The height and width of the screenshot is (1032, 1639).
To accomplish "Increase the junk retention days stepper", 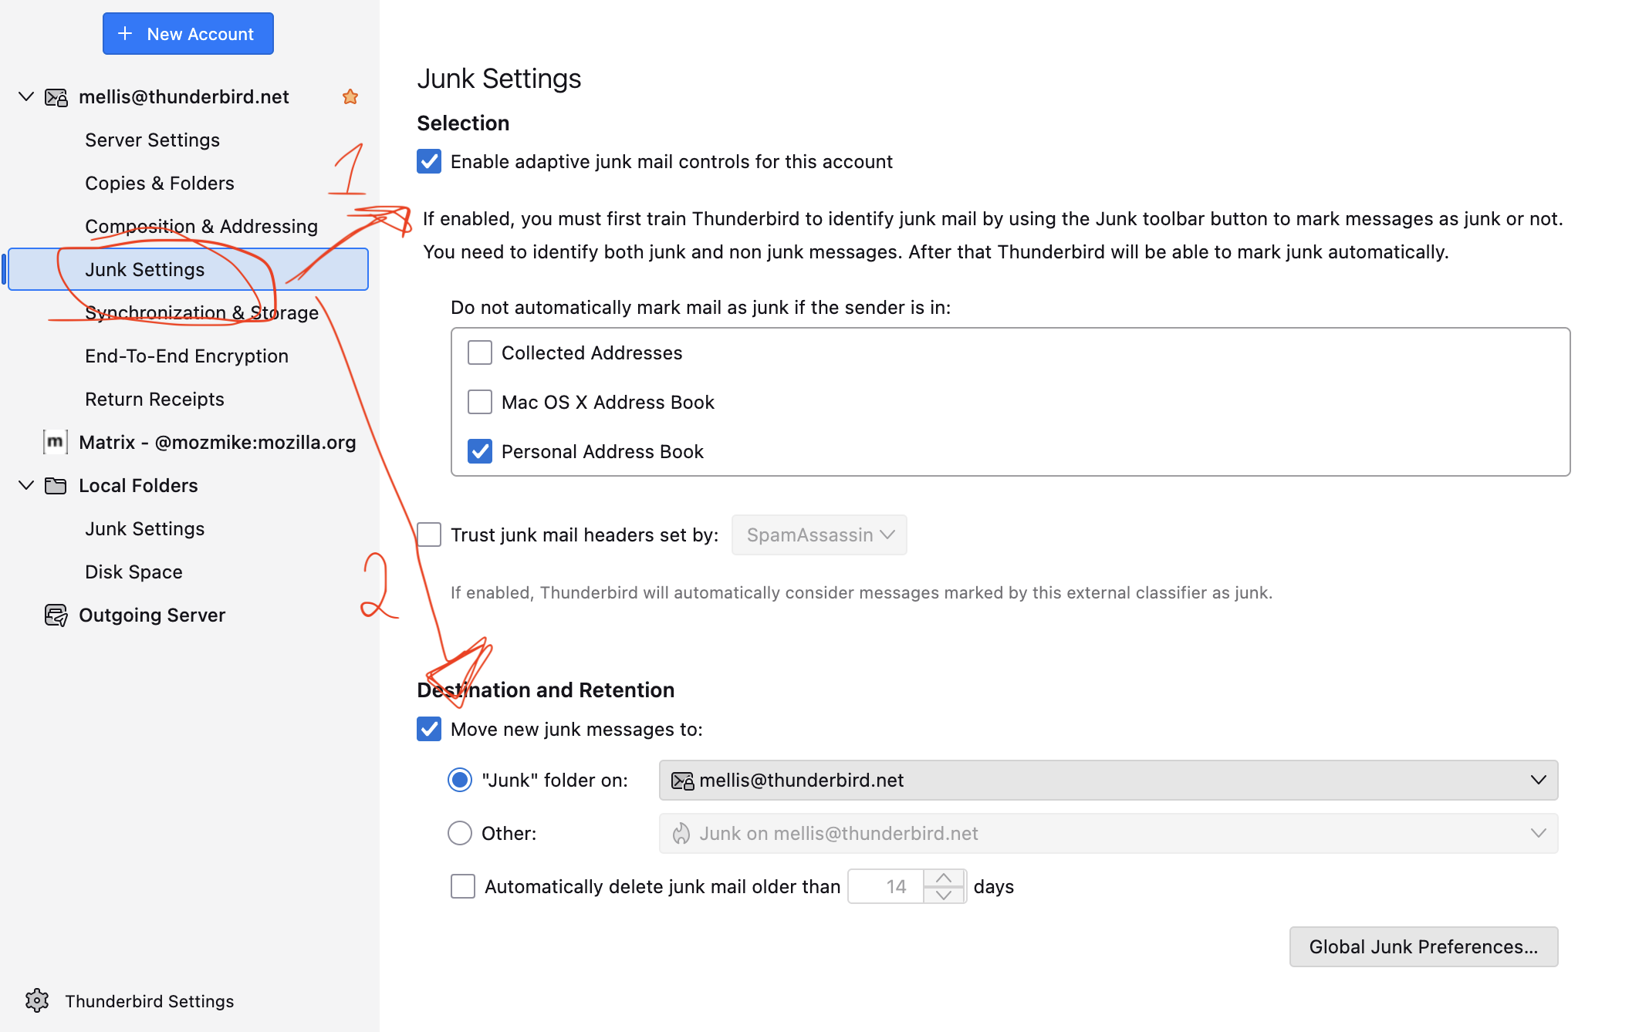I will (x=943, y=879).
